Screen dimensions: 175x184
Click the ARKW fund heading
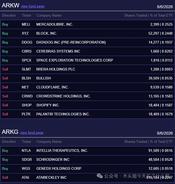[11, 5]
